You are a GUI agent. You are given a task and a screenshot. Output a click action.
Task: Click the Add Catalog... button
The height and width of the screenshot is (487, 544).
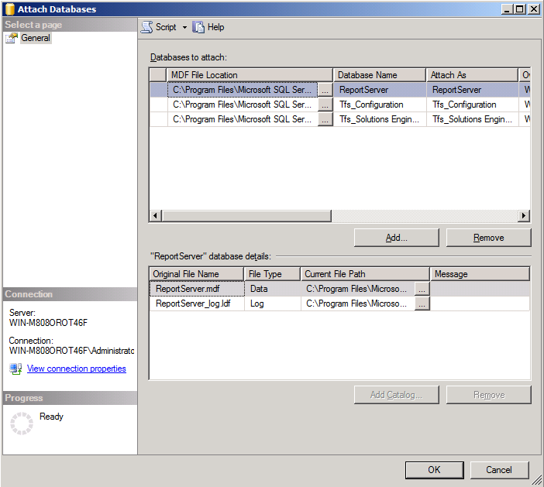point(397,395)
